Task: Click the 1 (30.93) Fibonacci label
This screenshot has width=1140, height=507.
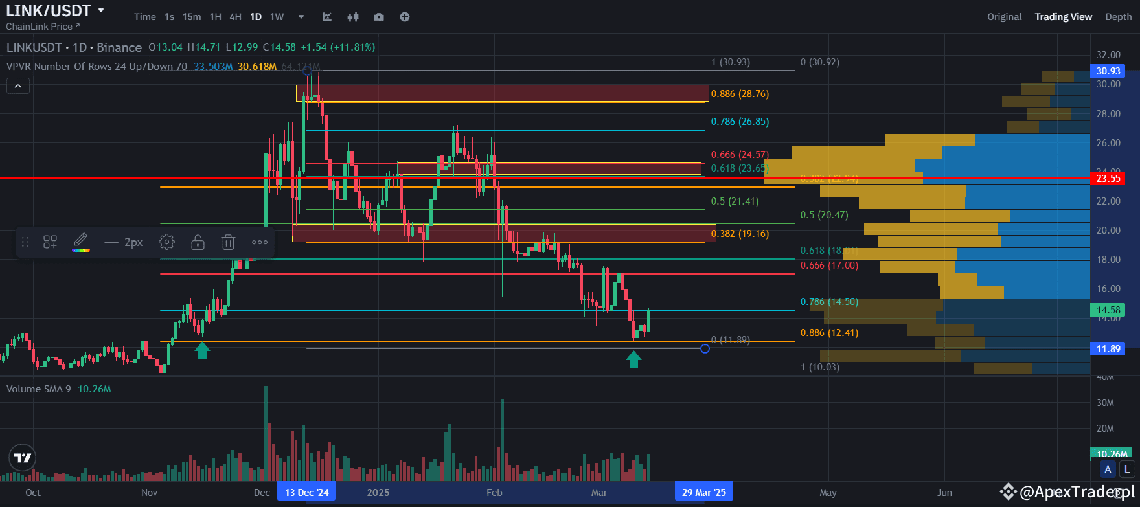Action: (731, 62)
